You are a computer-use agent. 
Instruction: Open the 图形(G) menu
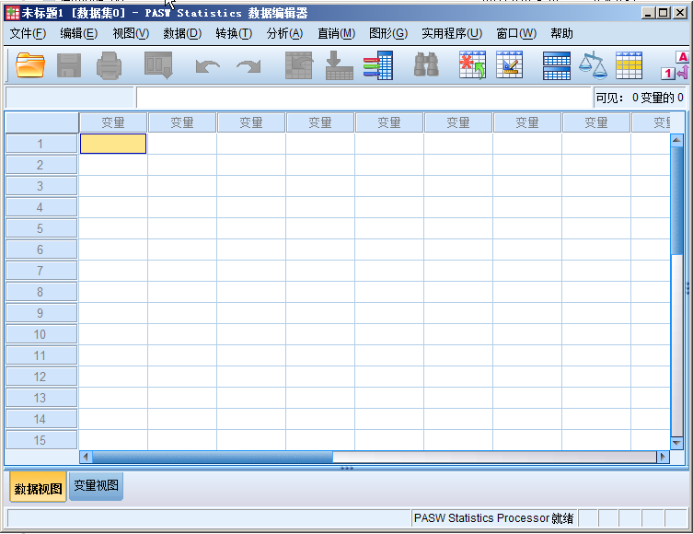tap(388, 33)
